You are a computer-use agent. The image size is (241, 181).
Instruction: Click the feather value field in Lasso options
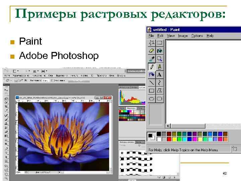click(x=45, y=80)
